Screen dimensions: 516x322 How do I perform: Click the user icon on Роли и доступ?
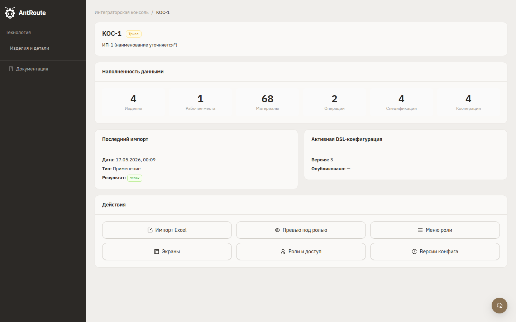tap(283, 252)
